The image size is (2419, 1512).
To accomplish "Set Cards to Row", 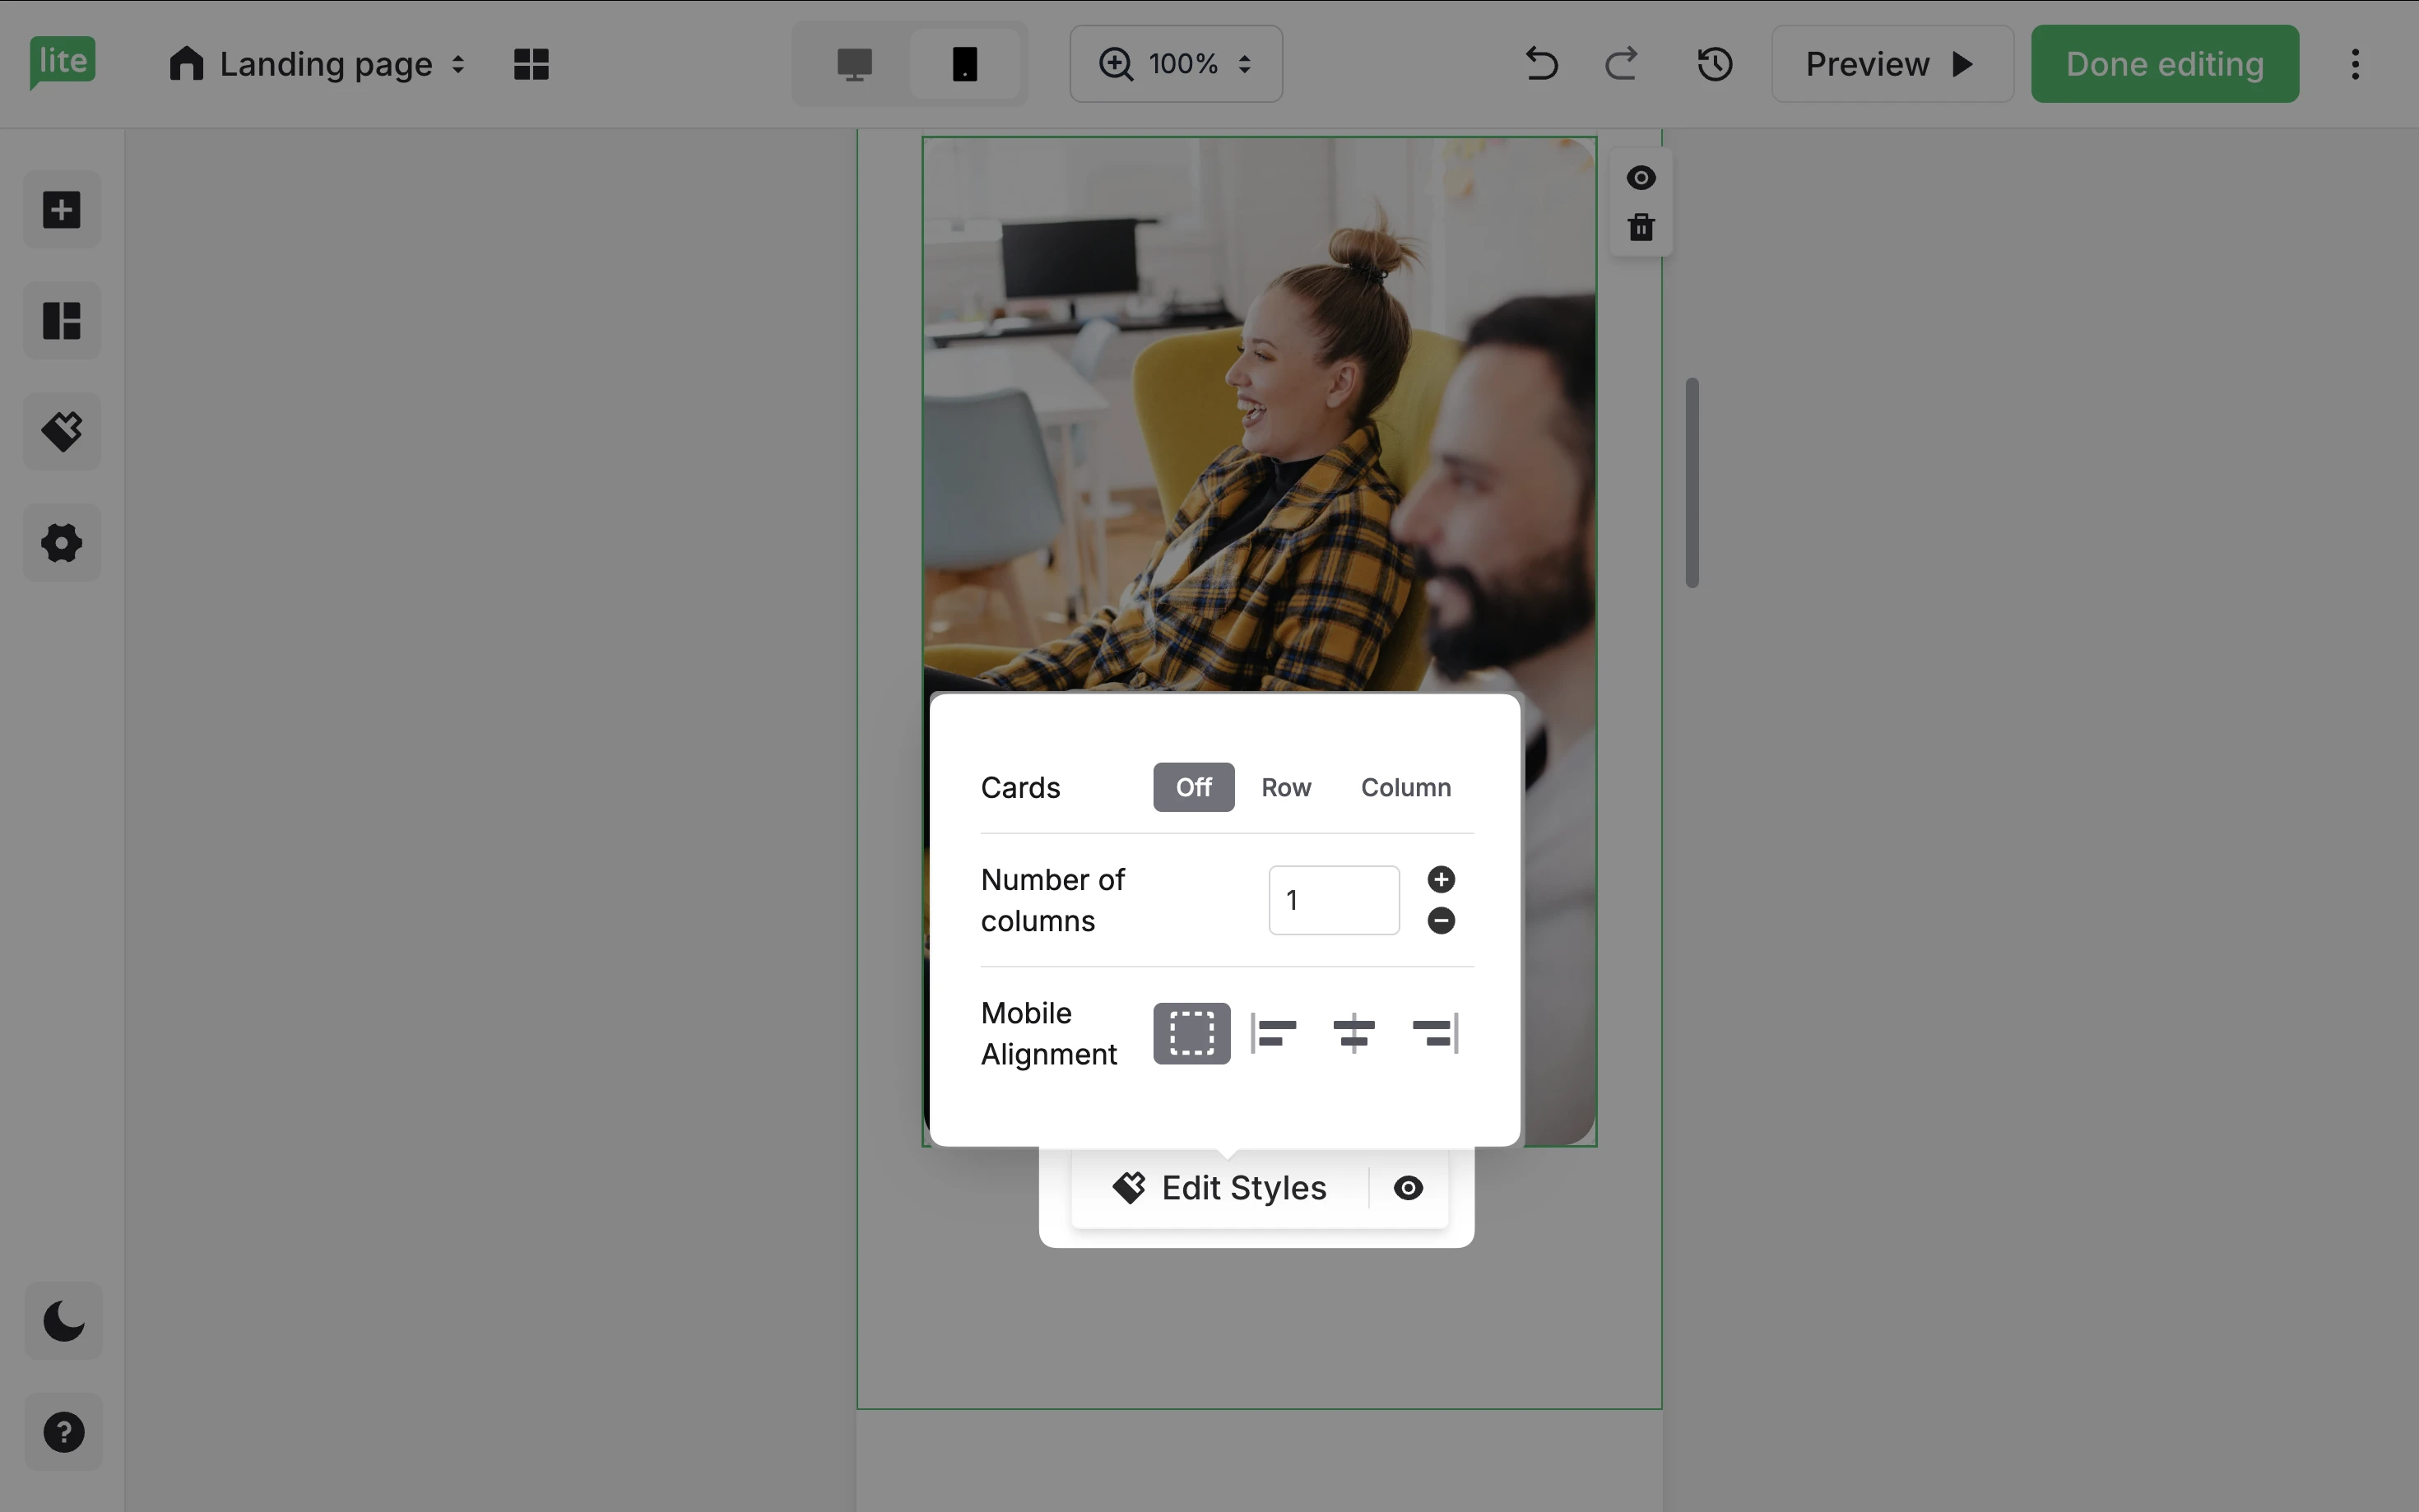I will 1286,788.
